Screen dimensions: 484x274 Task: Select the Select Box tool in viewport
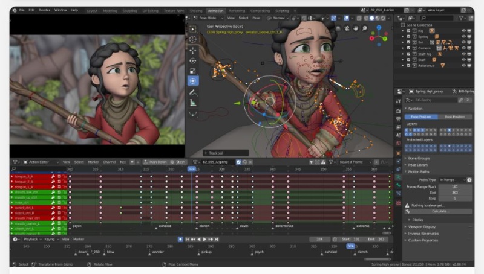pyautogui.click(x=192, y=29)
